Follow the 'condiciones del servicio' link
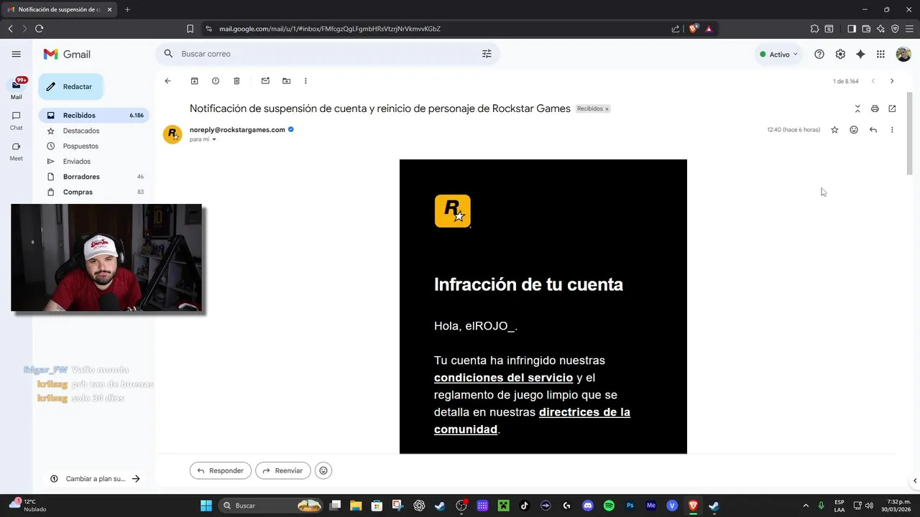This screenshot has height=517, width=920. click(503, 378)
